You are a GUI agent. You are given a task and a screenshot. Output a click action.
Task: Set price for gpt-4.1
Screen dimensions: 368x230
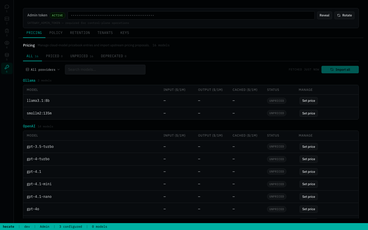pos(308,172)
